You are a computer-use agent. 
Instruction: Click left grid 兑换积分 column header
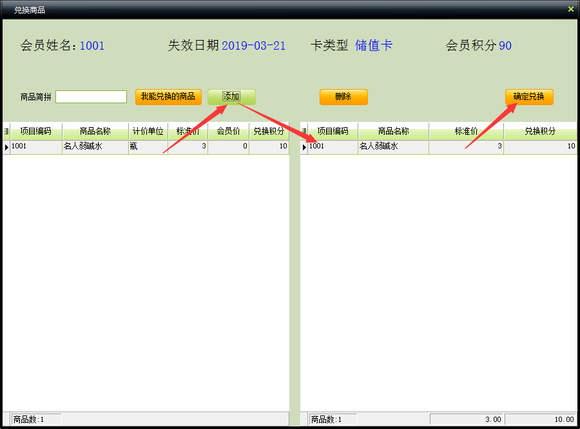[x=269, y=131]
